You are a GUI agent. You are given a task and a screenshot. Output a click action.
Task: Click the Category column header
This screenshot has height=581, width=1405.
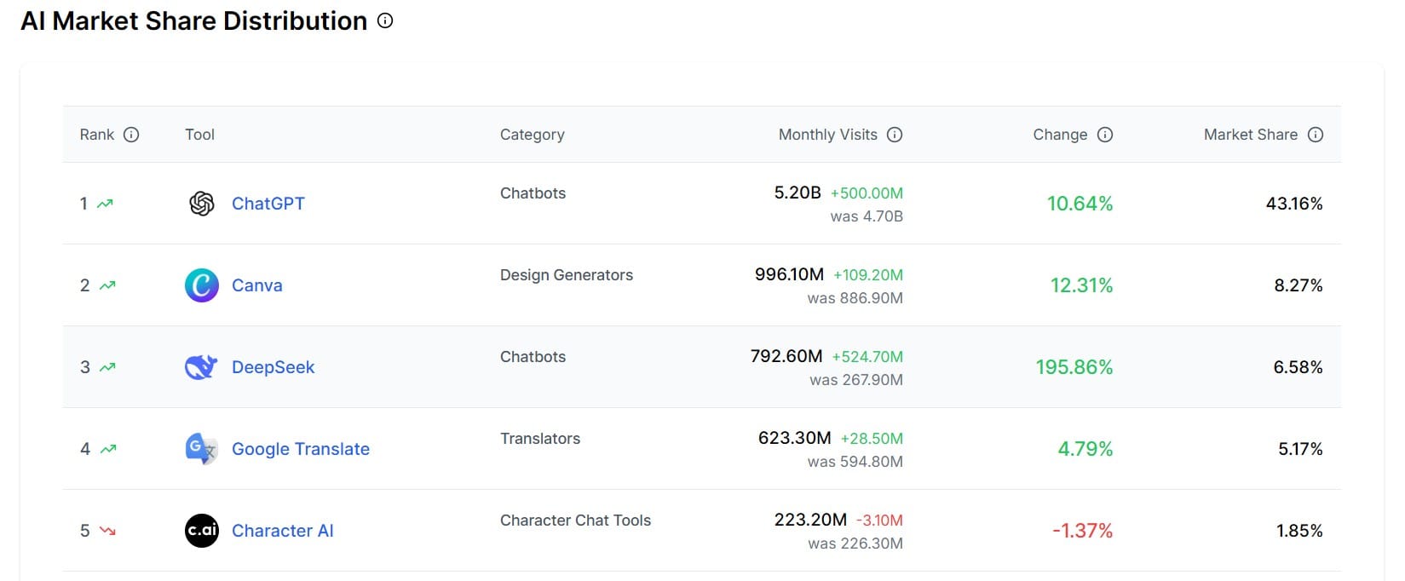point(533,135)
